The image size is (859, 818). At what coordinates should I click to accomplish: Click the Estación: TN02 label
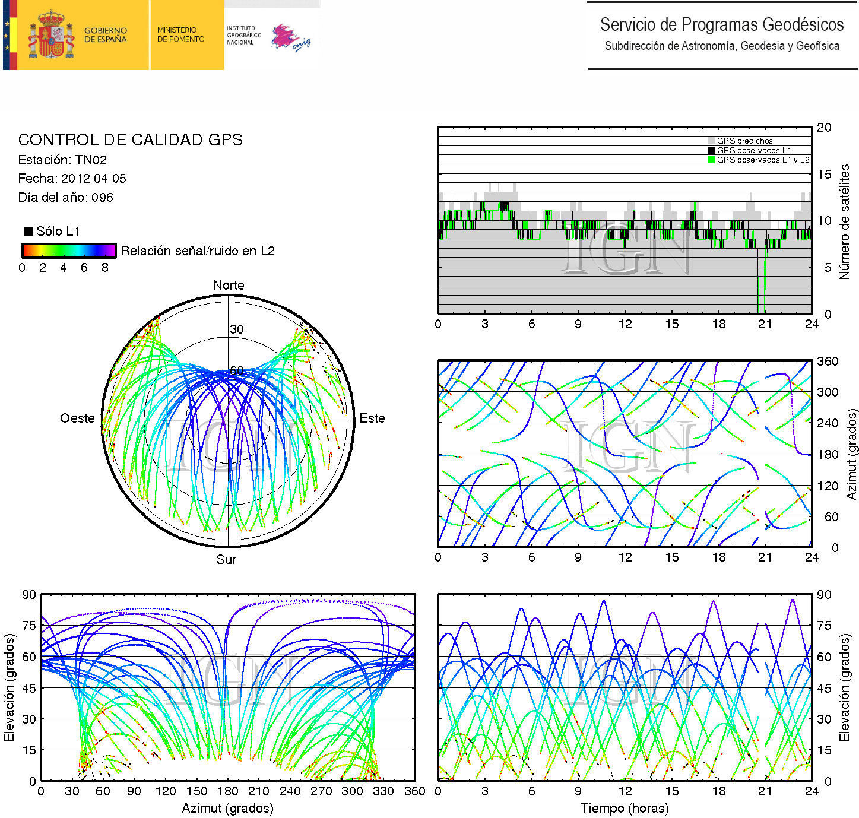pos(62,160)
